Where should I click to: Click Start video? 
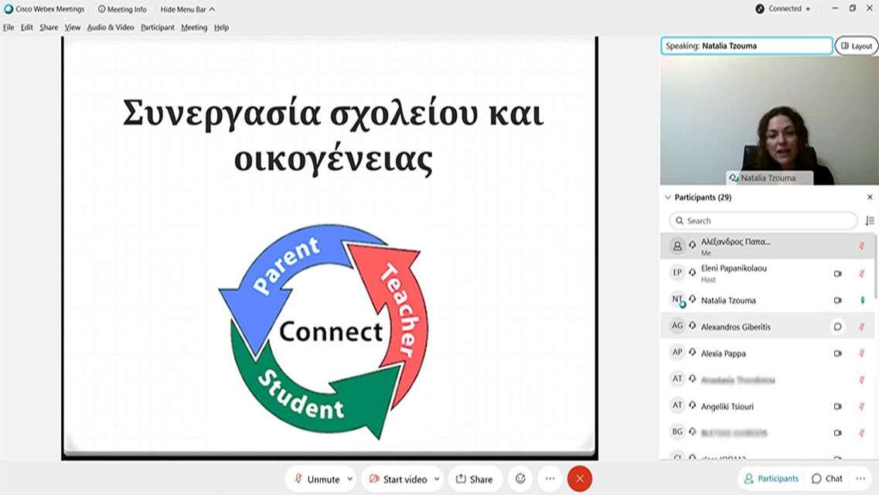397,479
